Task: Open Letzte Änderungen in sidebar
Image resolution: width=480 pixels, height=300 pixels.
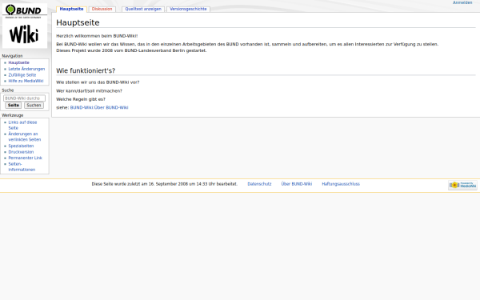Action: pyautogui.click(x=26, y=69)
